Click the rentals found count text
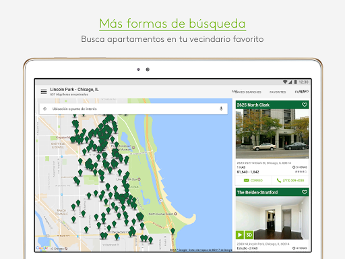 (x=69, y=94)
